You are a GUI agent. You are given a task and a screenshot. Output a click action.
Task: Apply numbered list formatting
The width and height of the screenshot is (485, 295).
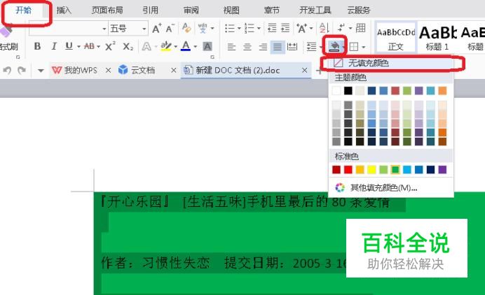[250, 29]
